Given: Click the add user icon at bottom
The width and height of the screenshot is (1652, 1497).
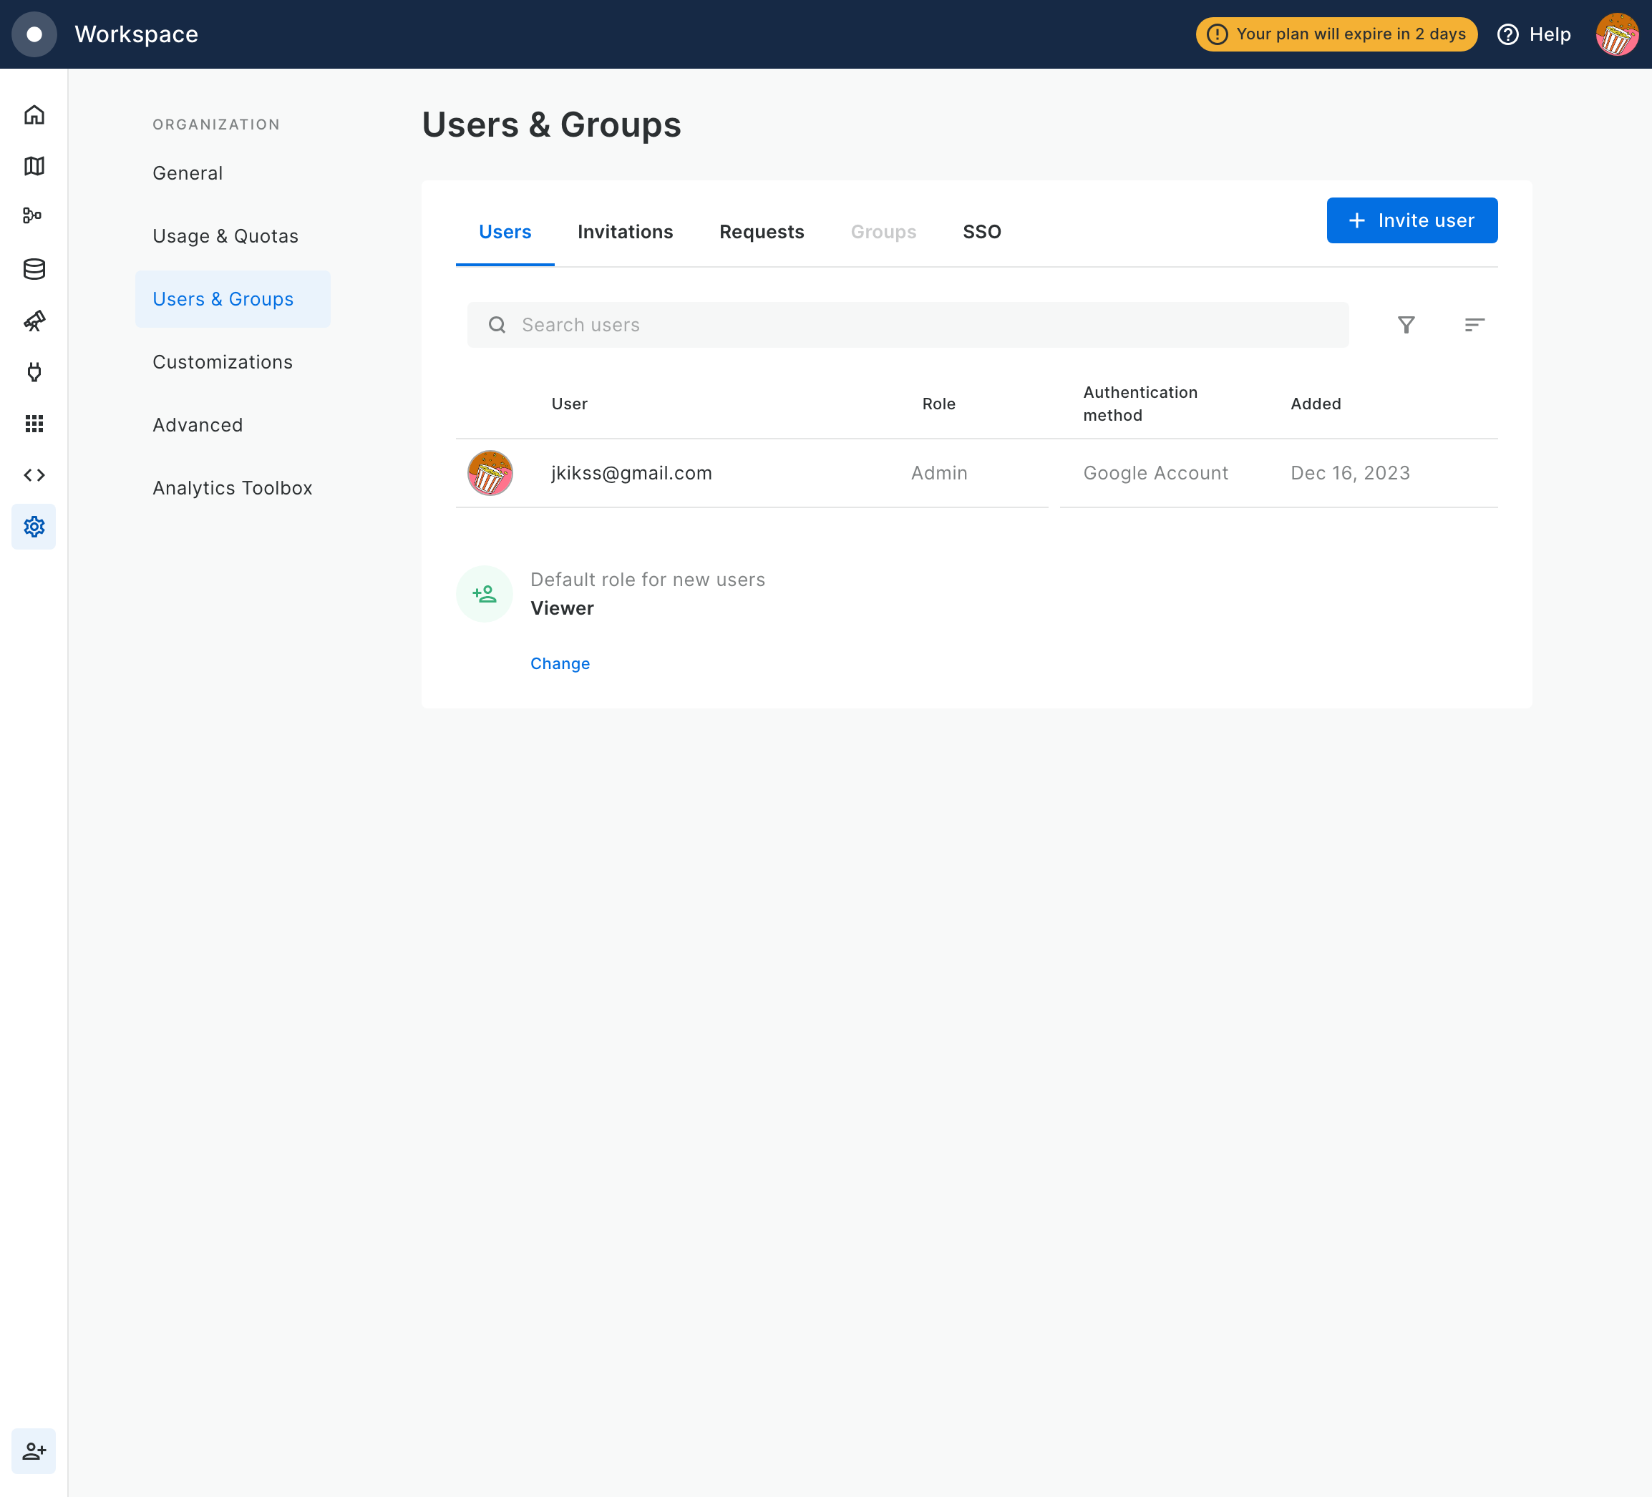Looking at the screenshot, I should click(34, 1451).
